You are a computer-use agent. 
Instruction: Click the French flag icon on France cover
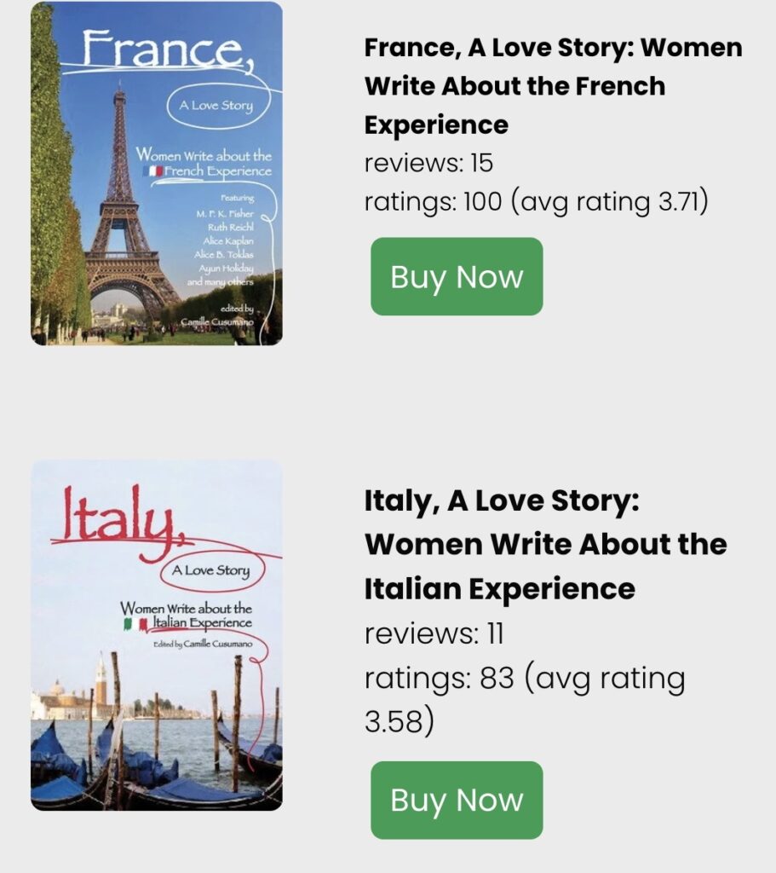(x=154, y=171)
